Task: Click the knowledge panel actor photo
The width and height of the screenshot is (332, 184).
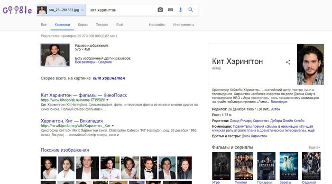Action: (310, 64)
